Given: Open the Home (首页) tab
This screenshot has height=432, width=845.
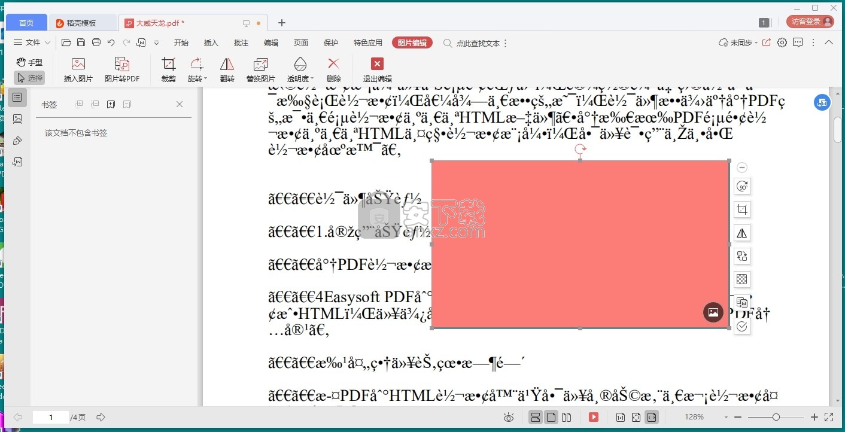Looking at the screenshot, I should [x=26, y=23].
